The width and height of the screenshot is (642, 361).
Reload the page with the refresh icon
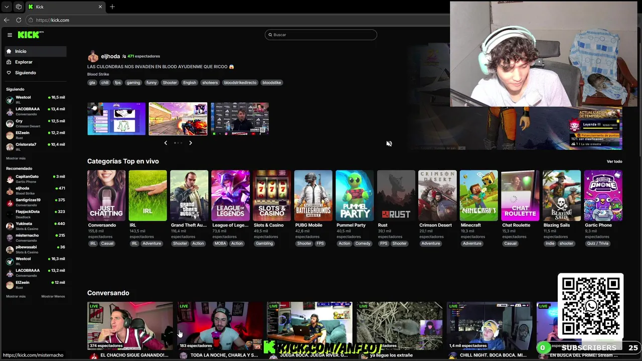pos(19,20)
